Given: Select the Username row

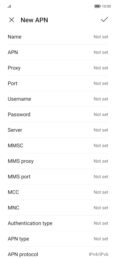Looking at the screenshot, I should (58, 99).
